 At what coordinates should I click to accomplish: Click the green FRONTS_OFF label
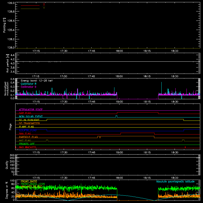pyautogui.click(x=27, y=144)
